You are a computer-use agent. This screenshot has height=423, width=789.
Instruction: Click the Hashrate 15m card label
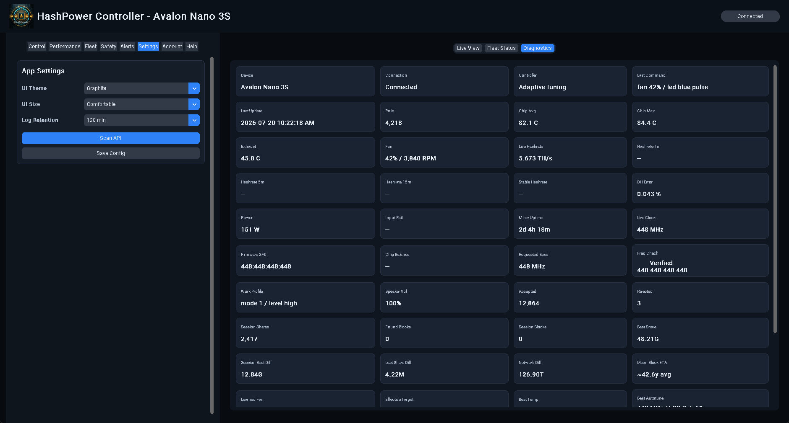[x=398, y=182]
